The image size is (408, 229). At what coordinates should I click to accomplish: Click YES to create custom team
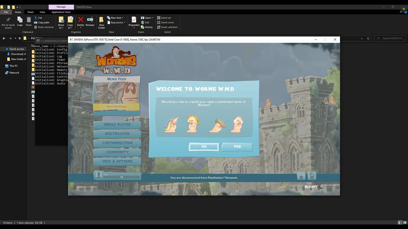pos(237,147)
